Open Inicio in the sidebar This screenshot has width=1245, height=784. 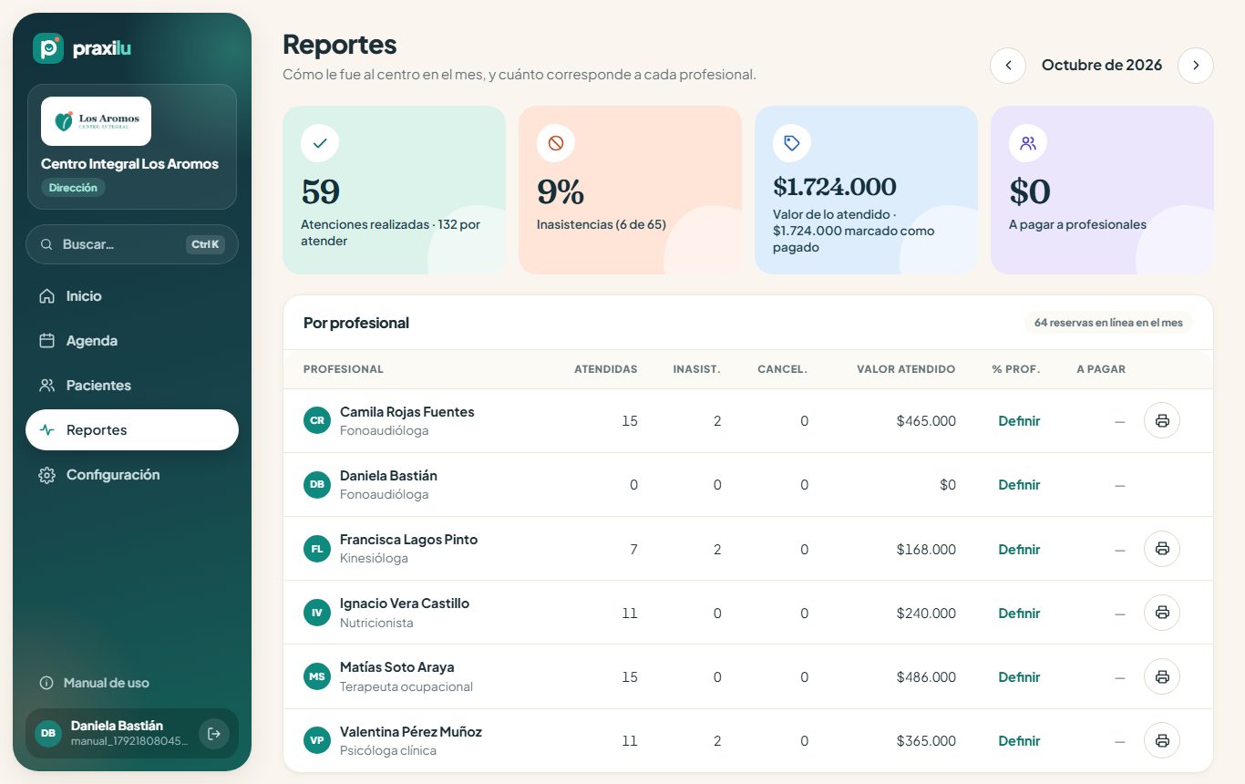click(x=132, y=296)
